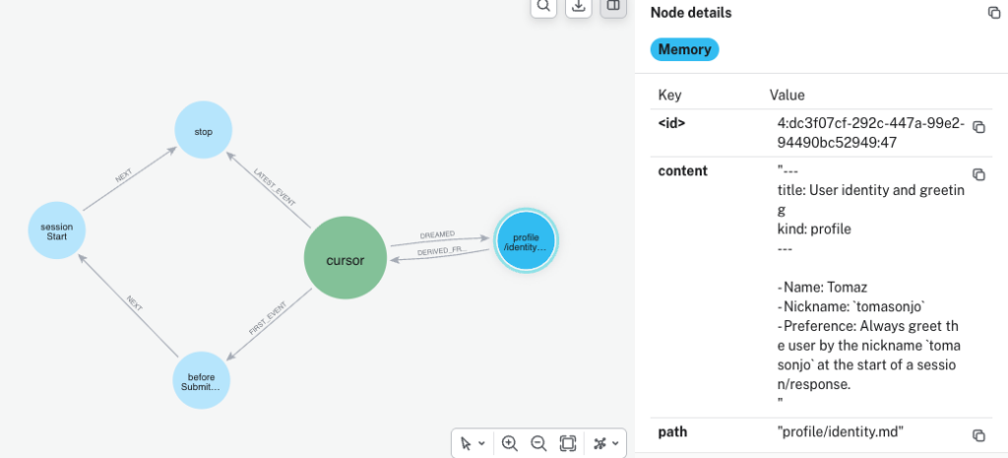Click the LATEST_EVENT relationship label
The width and height of the screenshot is (1008, 458).
click(x=275, y=188)
